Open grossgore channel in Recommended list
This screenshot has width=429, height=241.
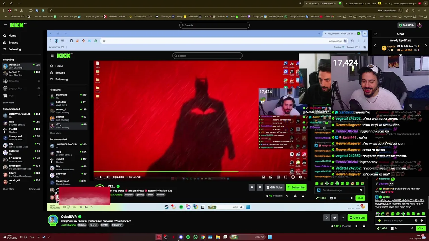click(x=22, y=167)
